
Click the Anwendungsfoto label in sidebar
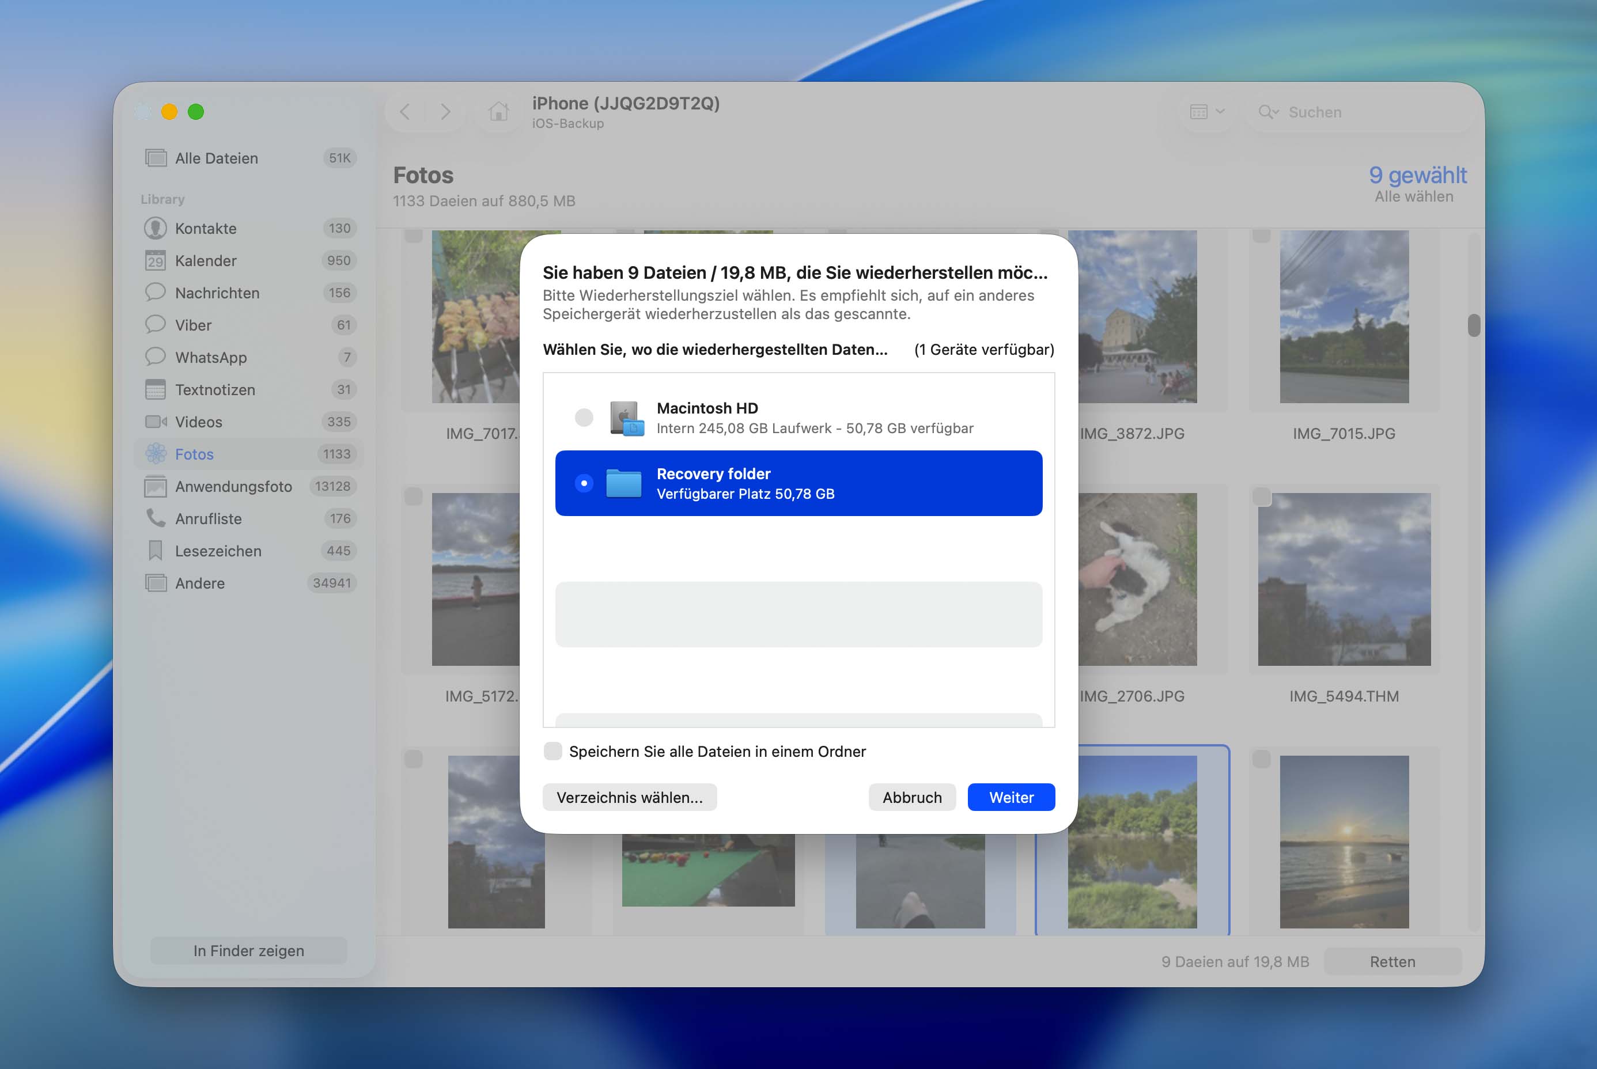pyautogui.click(x=234, y=486)
